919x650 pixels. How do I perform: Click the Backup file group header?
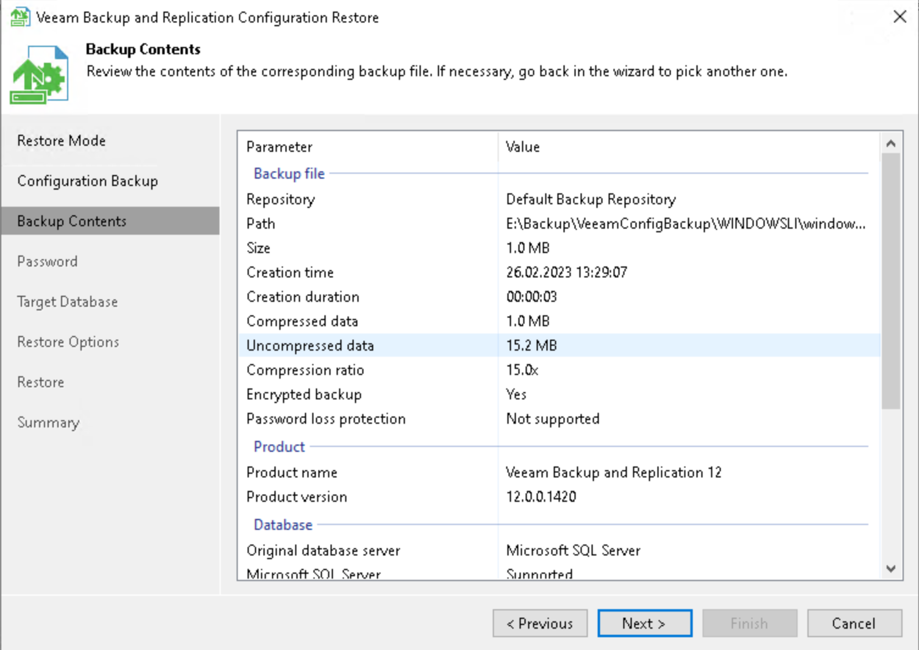click(x=289, y=174)
